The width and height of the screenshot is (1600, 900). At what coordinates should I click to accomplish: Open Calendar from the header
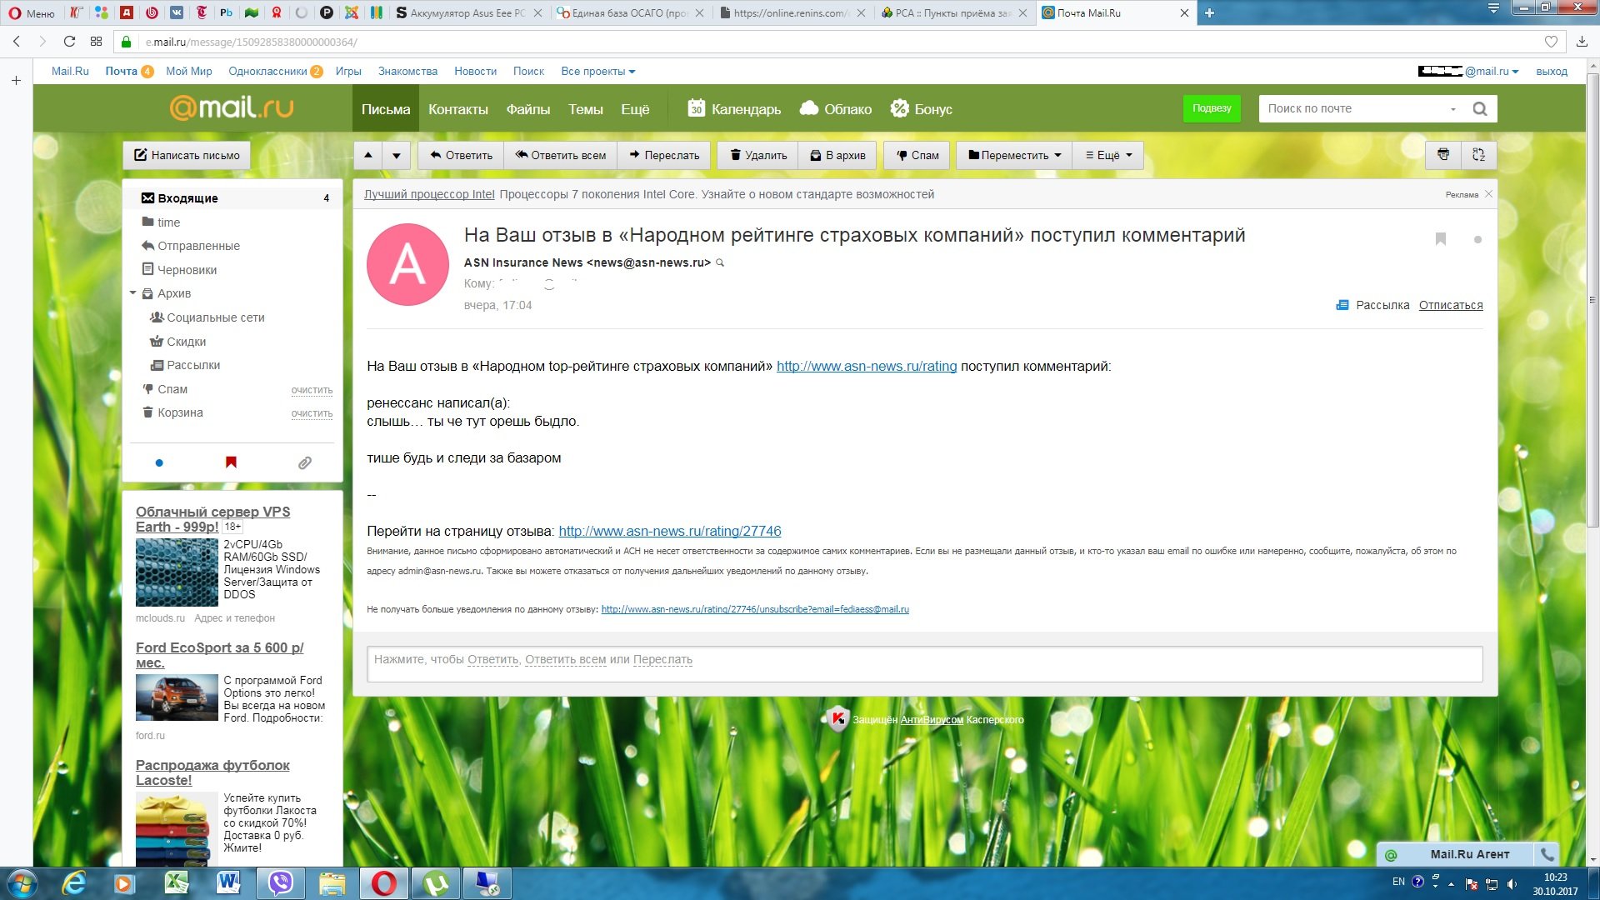point(733,109)
